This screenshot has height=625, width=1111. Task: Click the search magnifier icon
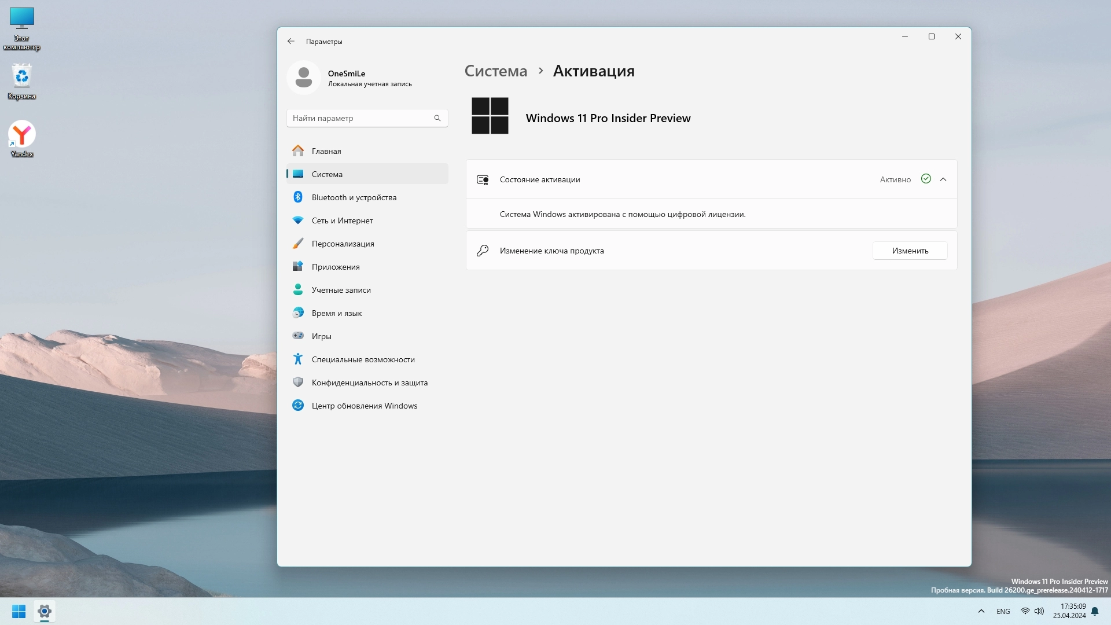point(437,118)
